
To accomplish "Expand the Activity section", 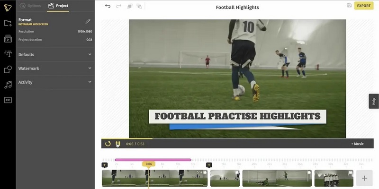I will 55,82.
